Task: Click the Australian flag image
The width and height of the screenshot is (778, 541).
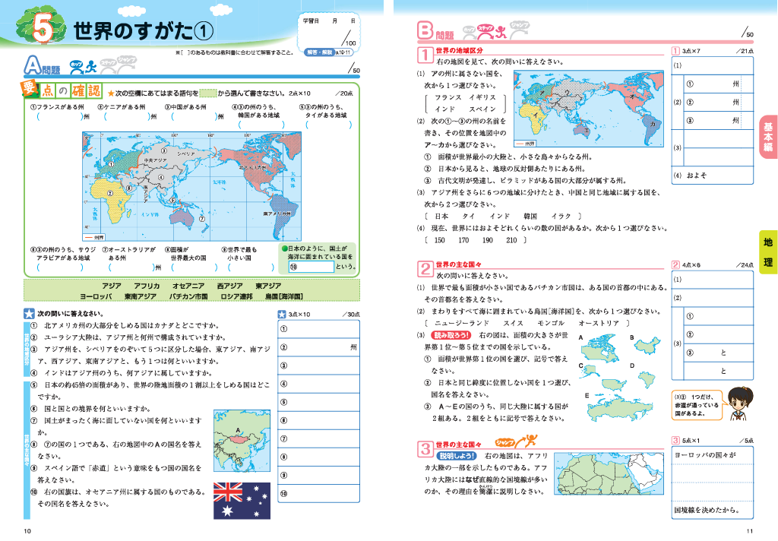Action: click(x=242, y=501)
